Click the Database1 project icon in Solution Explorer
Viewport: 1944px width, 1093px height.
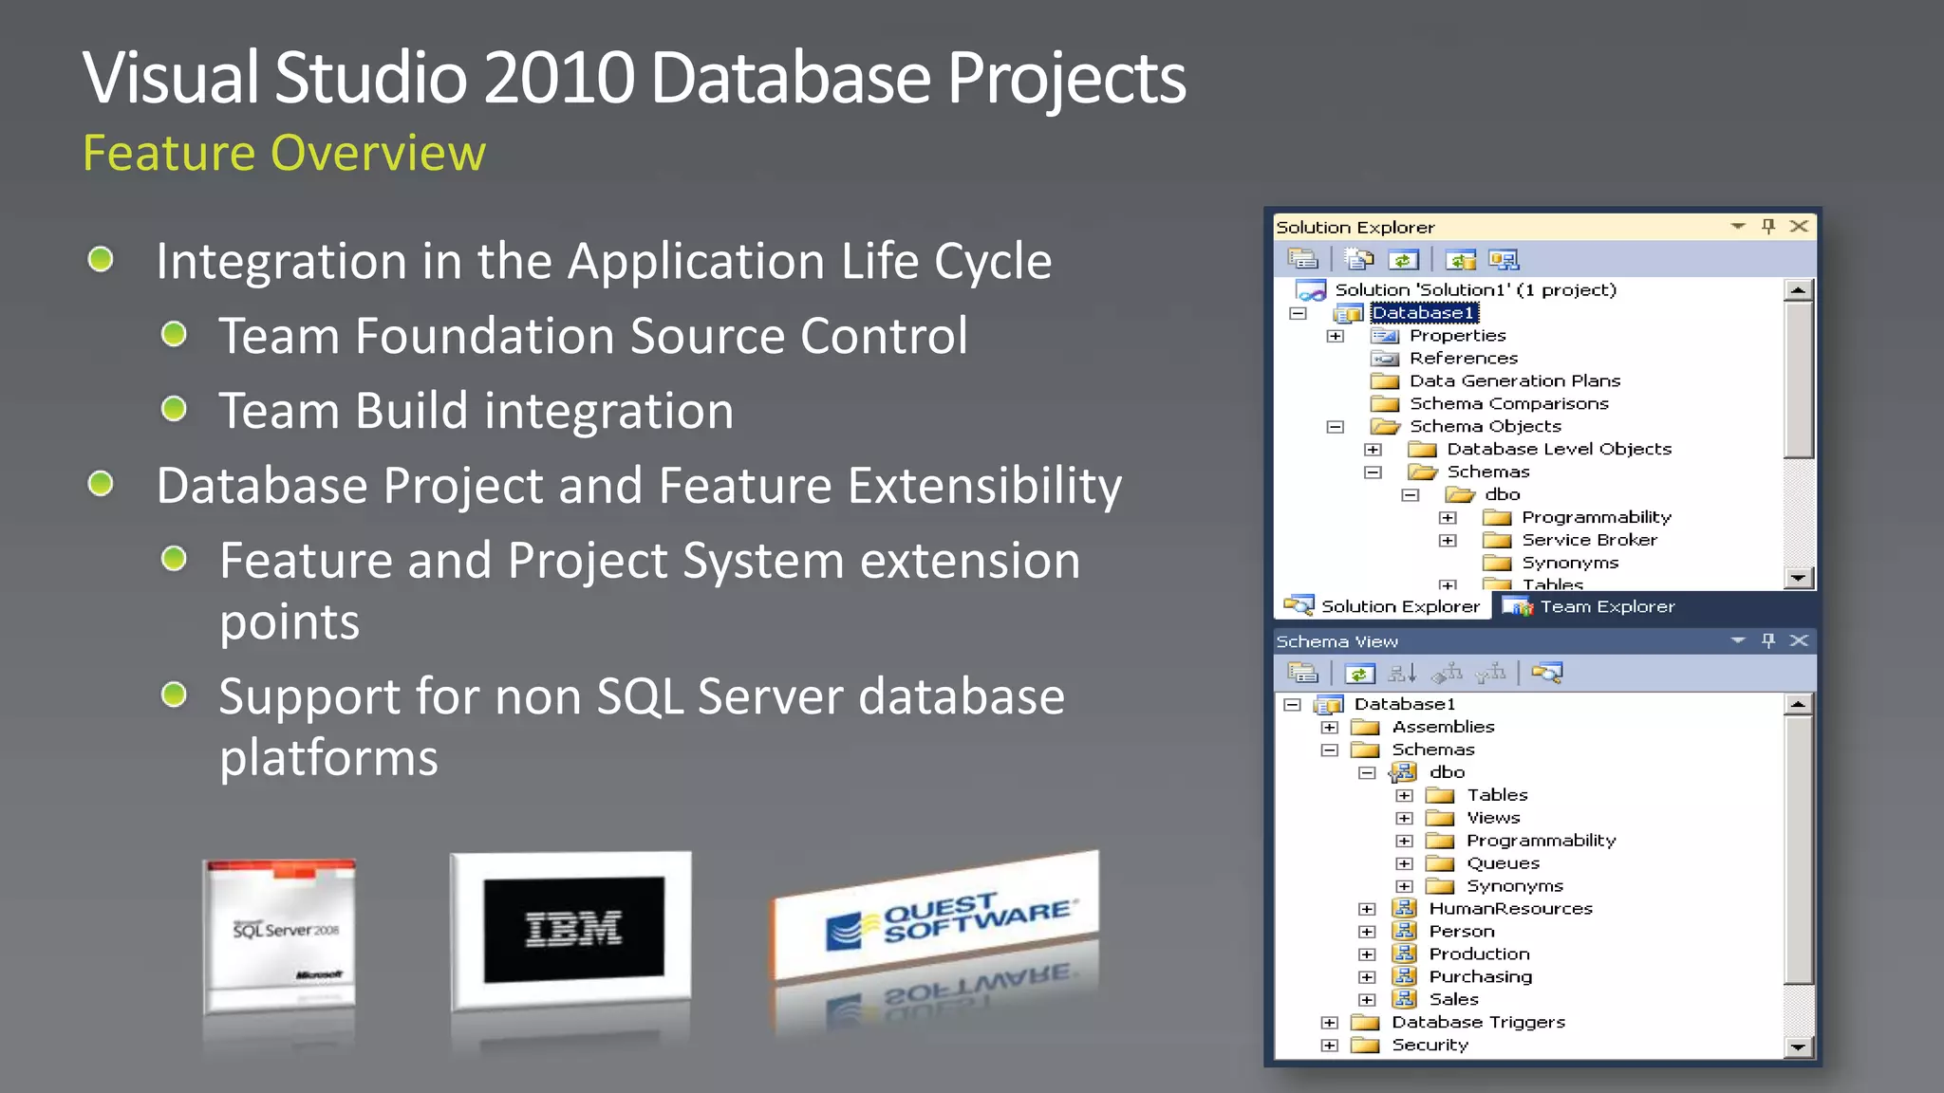point(1348,313)
